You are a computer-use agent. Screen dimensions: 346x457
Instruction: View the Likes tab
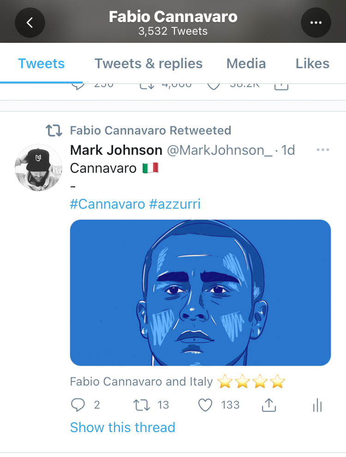tap(312, 64)
